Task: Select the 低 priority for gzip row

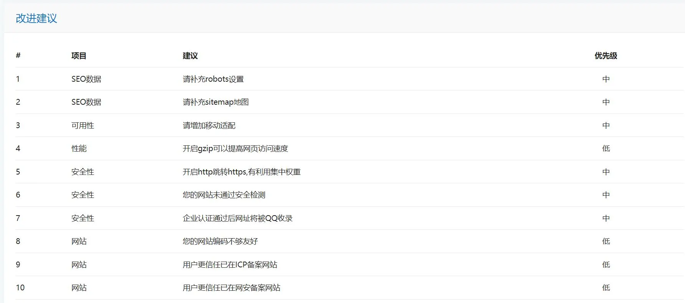Action: 606,148
